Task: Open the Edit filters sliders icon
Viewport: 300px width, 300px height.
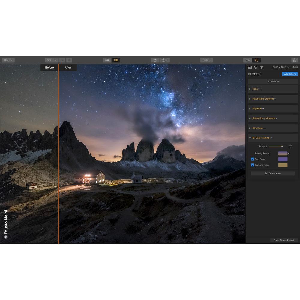Action: point(256,60)
